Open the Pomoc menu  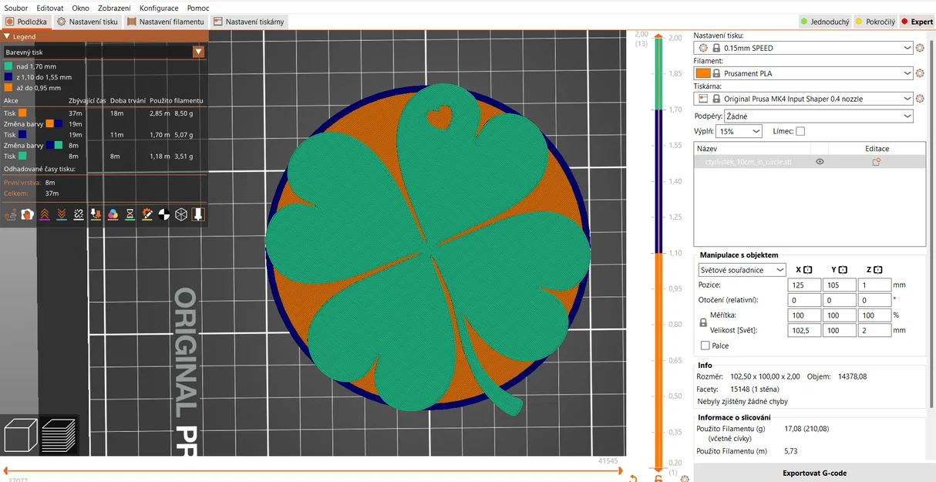point(198,7)
